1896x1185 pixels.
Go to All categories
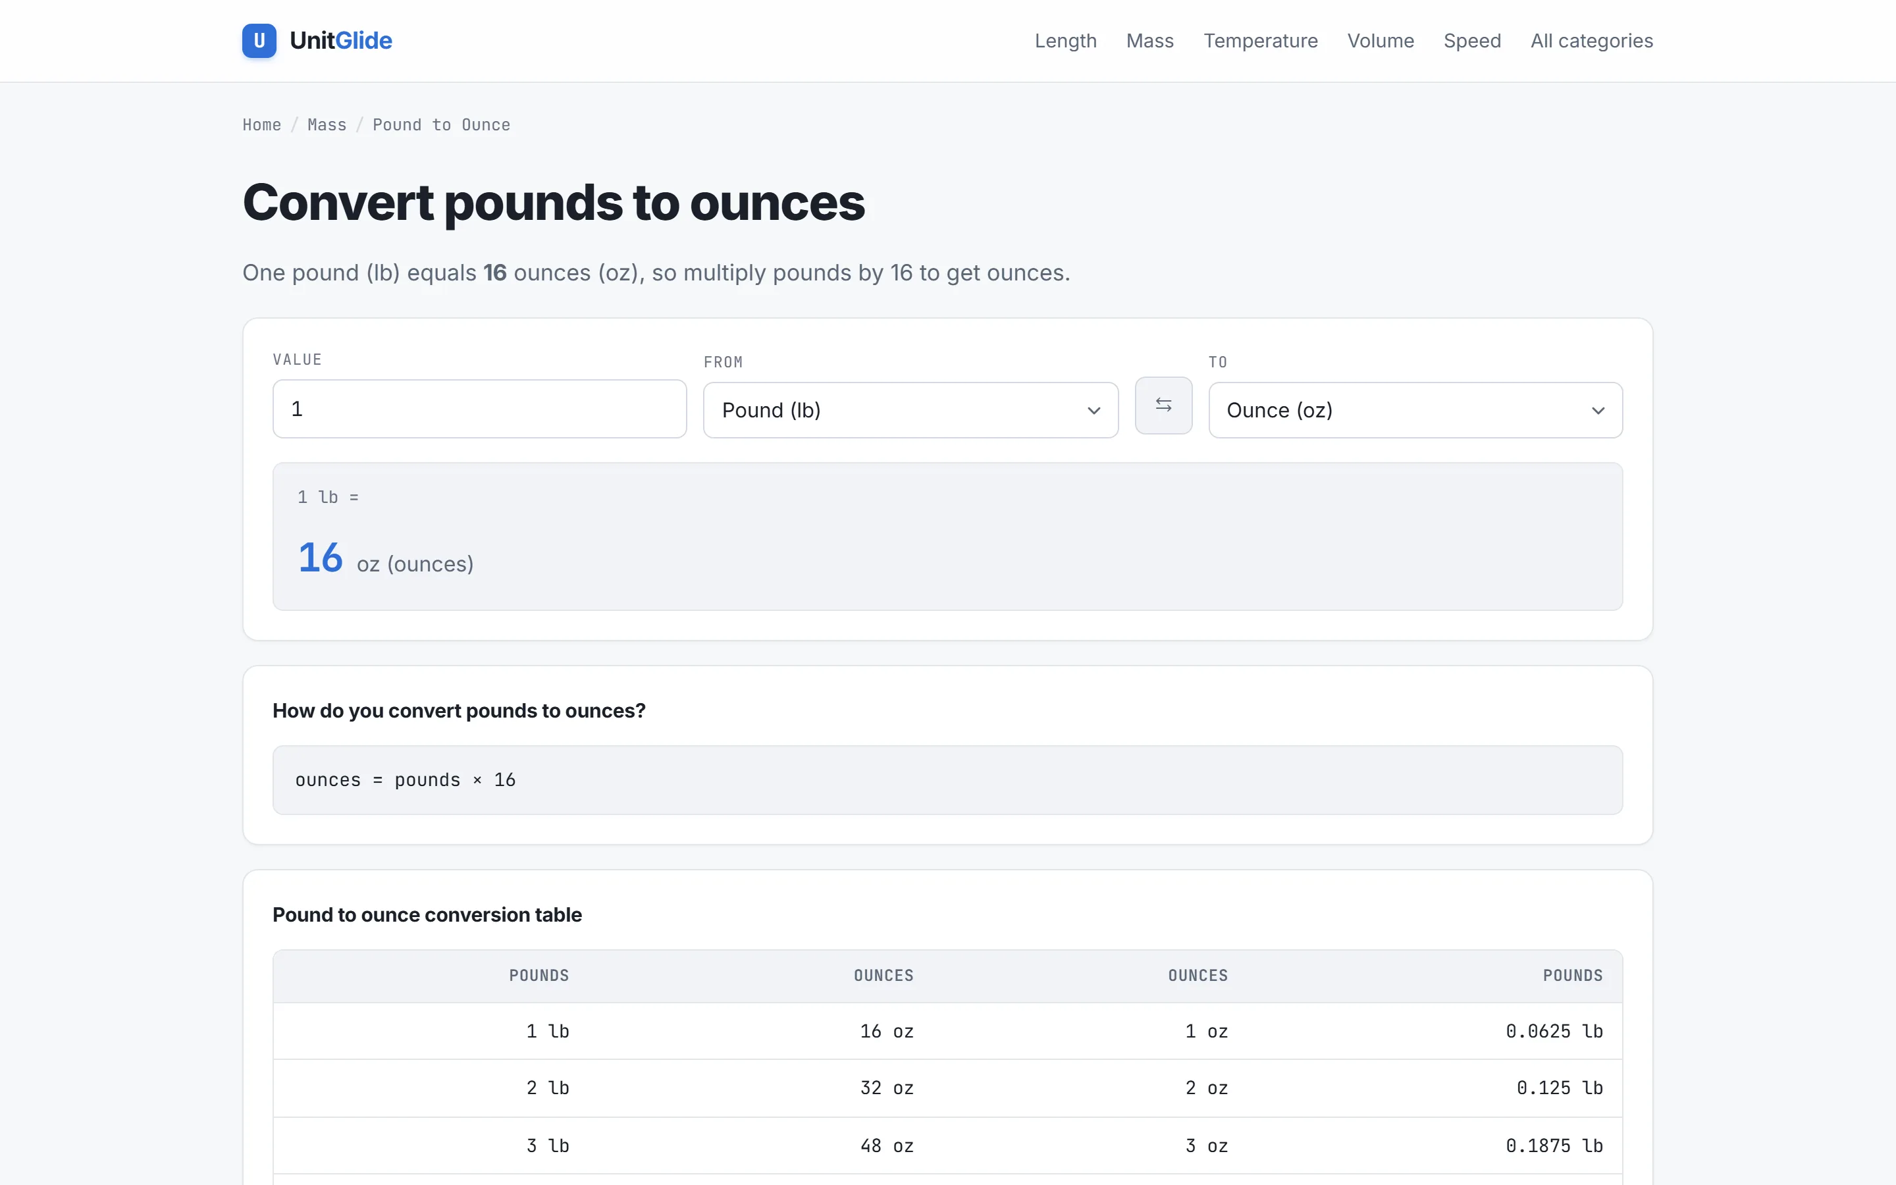tap(1591, 41)
